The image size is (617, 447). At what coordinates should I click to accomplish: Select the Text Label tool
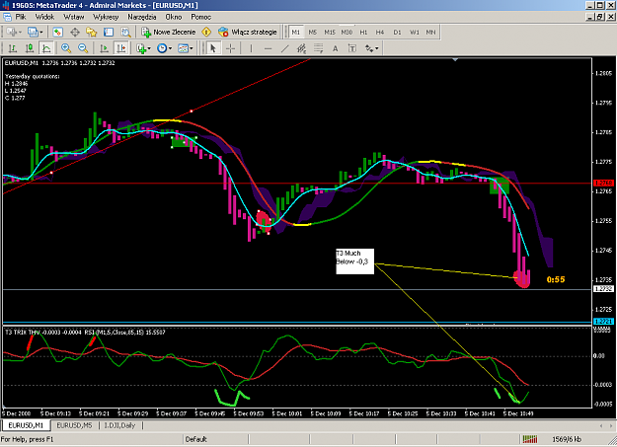tap(352, 48)
